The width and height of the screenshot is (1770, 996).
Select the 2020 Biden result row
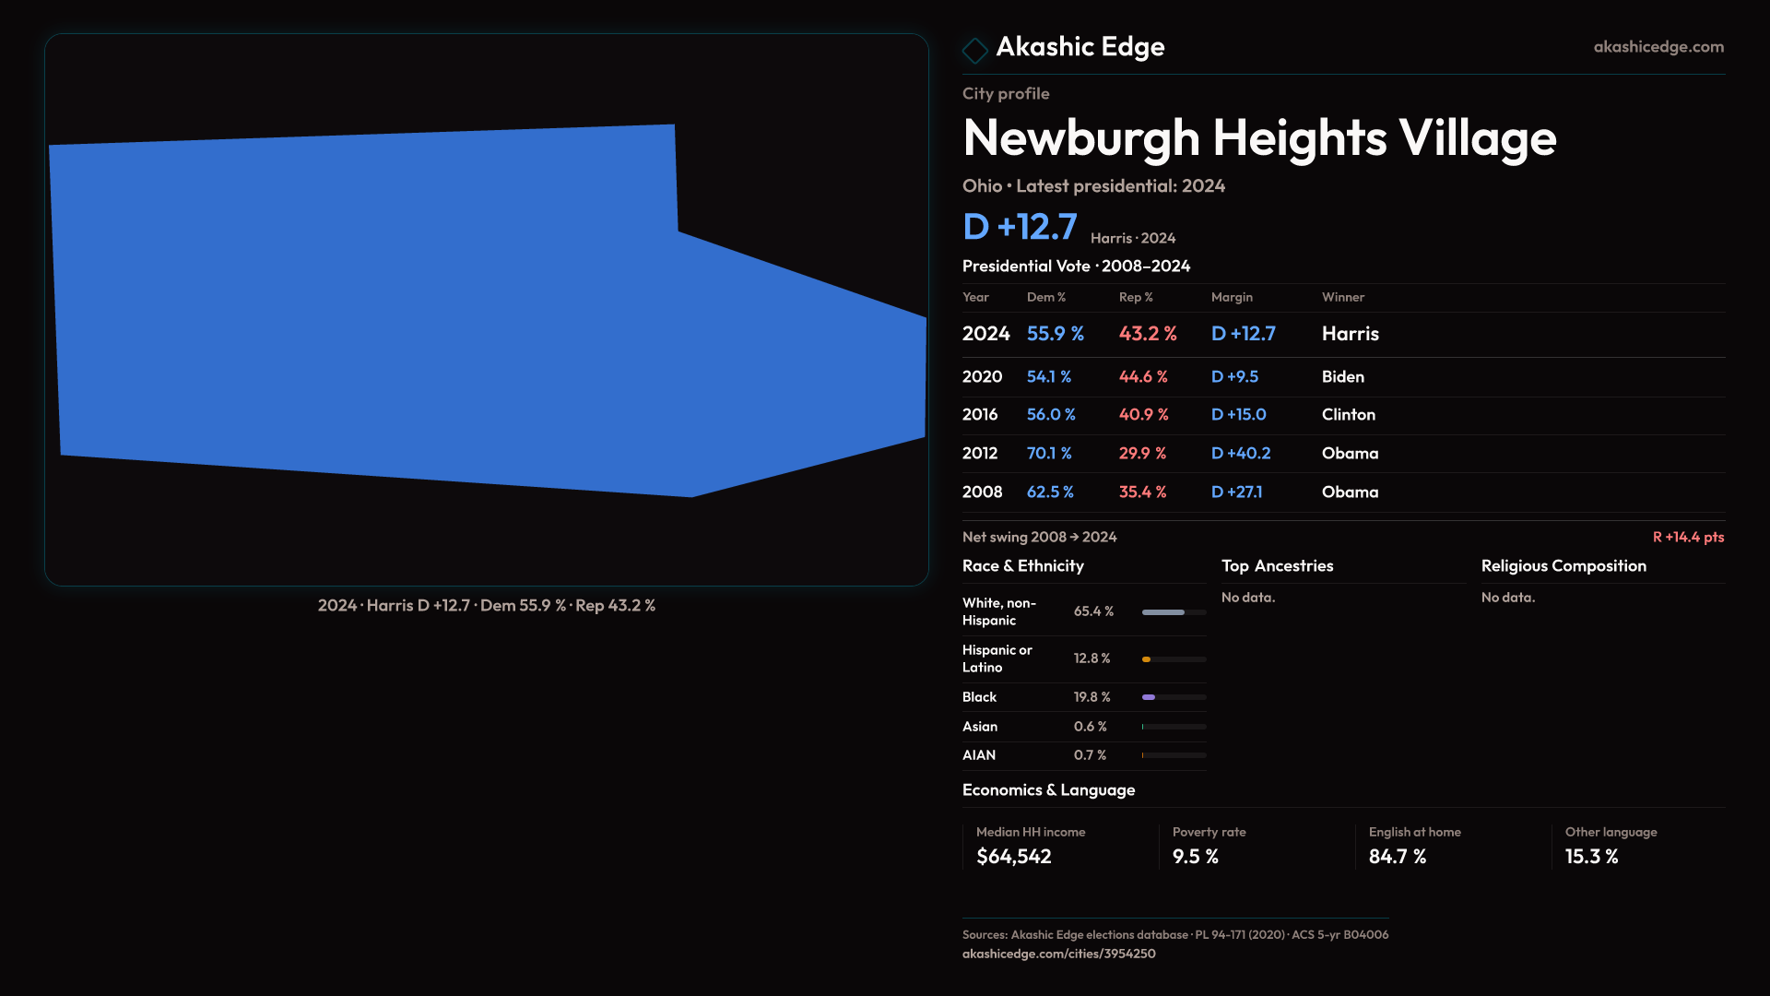(1342, 376)
